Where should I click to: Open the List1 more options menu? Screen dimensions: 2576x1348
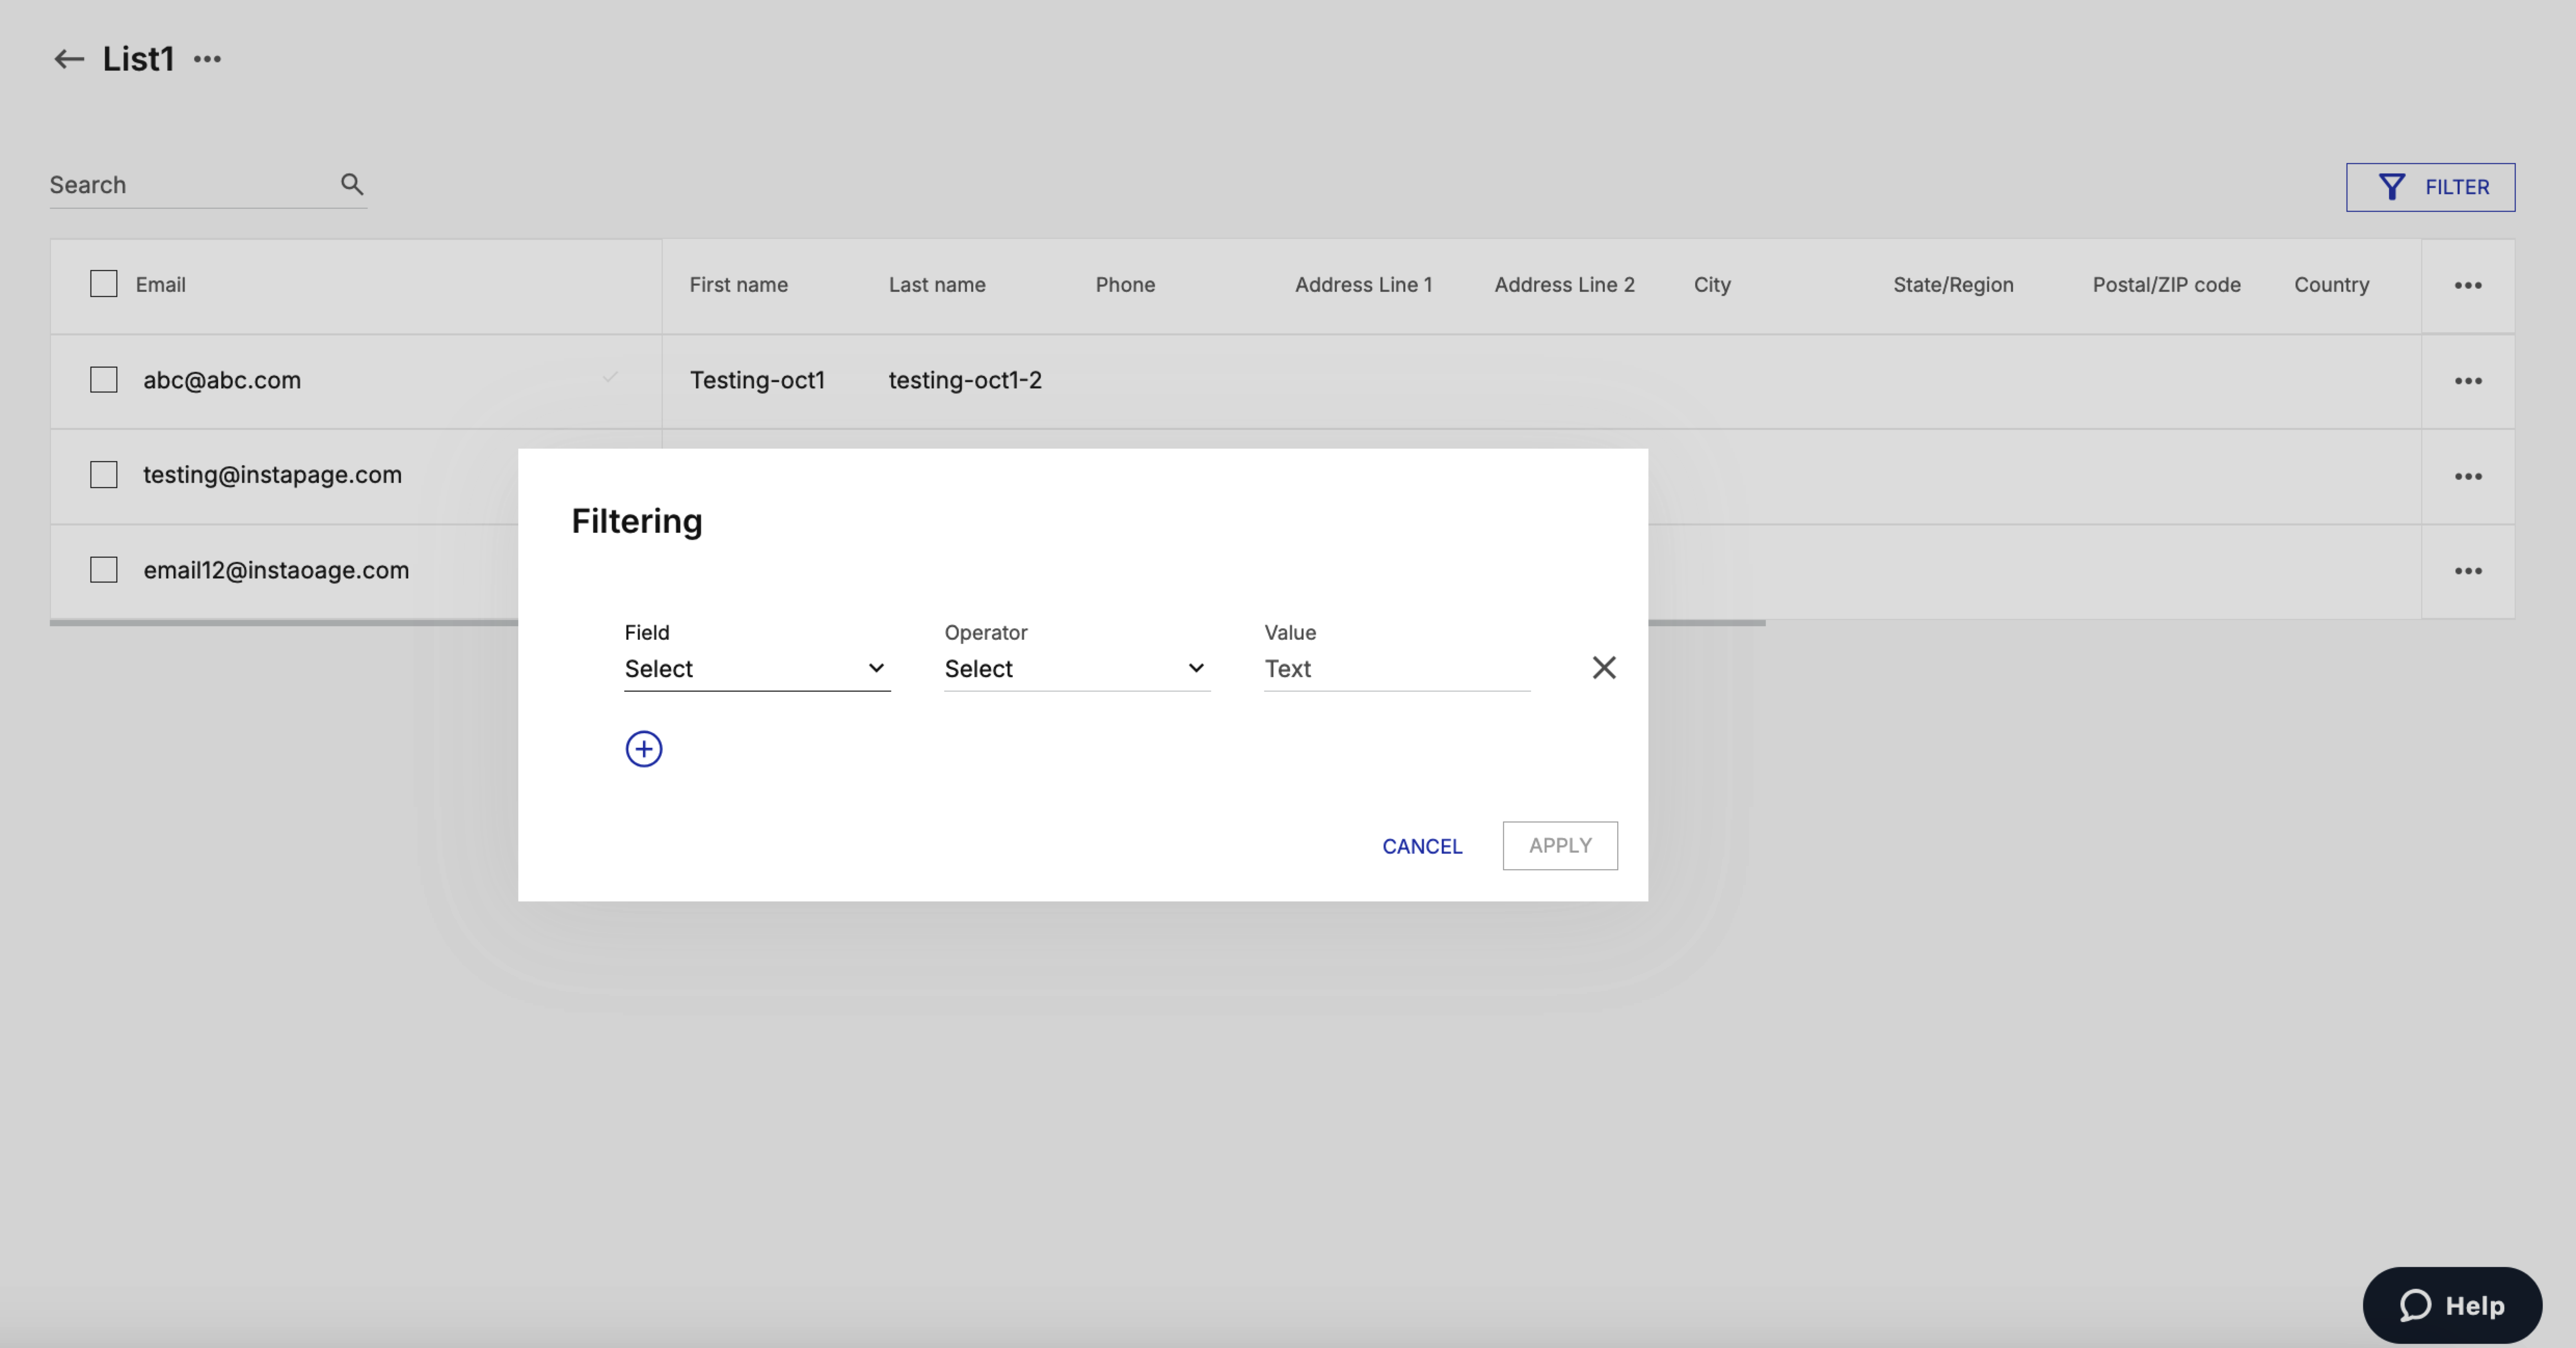point(207,59)
